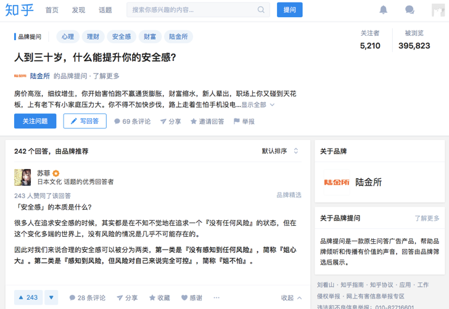Click the 关注问题 button
Screen dimensions: 449x309
point(35,121)
